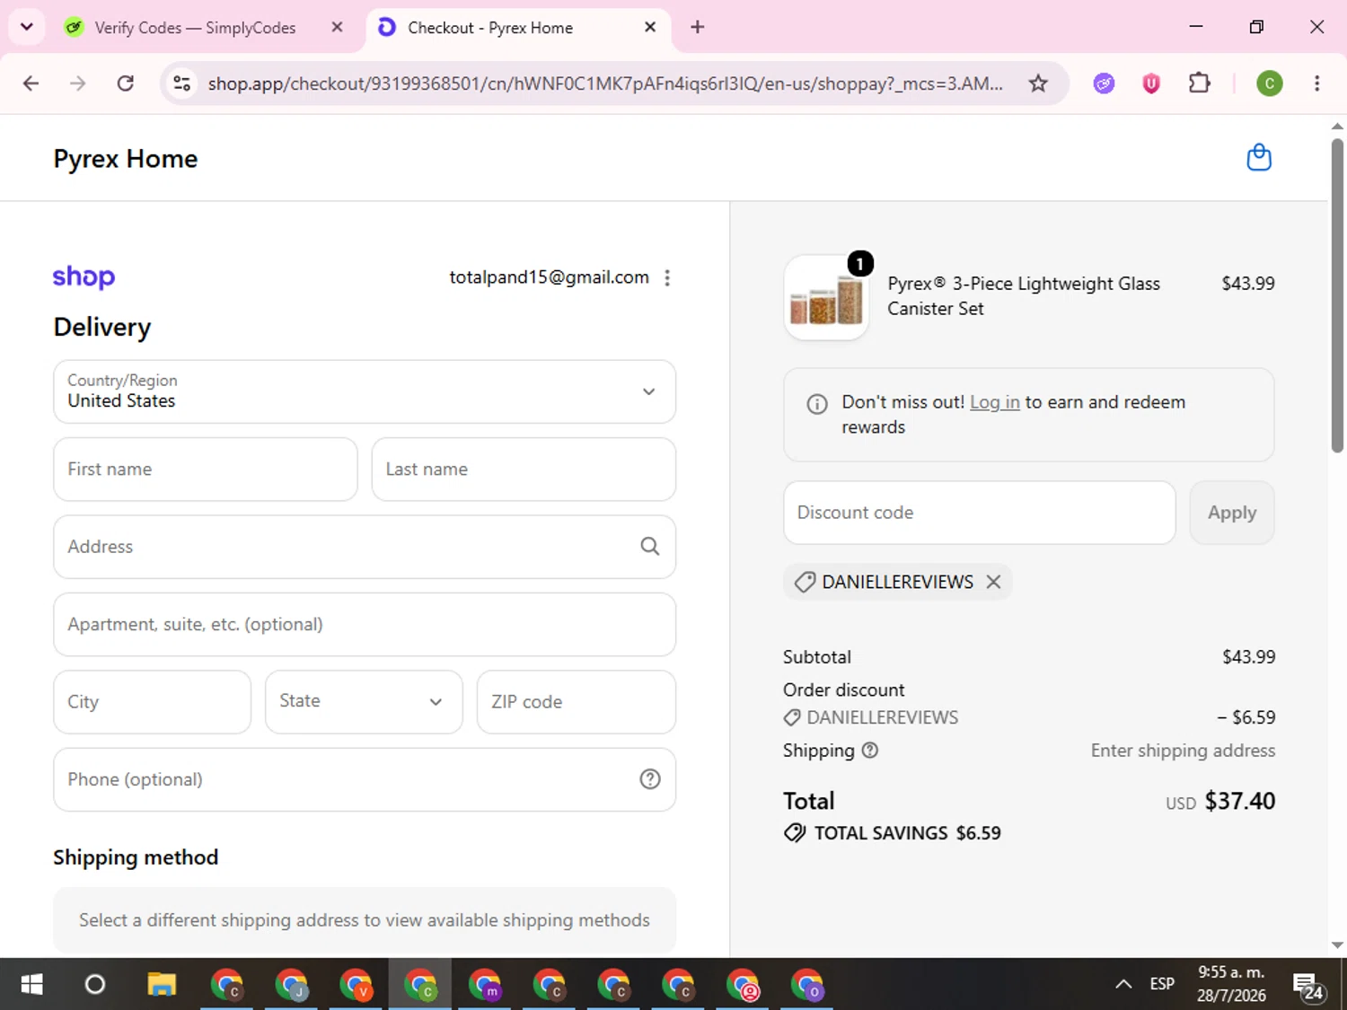Bookmark this page with the star icon

click(1038, 83)
